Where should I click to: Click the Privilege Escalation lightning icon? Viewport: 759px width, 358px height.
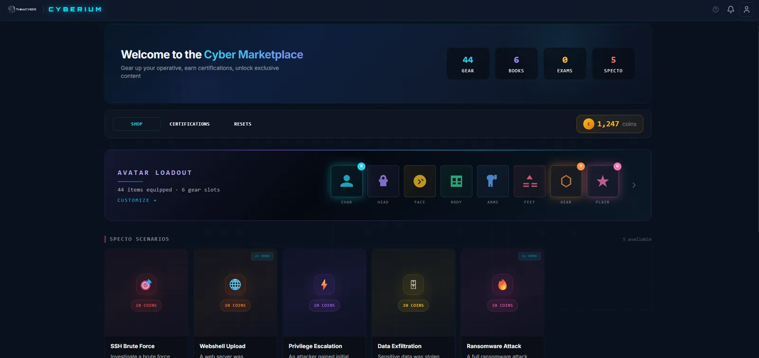[324, 285]
